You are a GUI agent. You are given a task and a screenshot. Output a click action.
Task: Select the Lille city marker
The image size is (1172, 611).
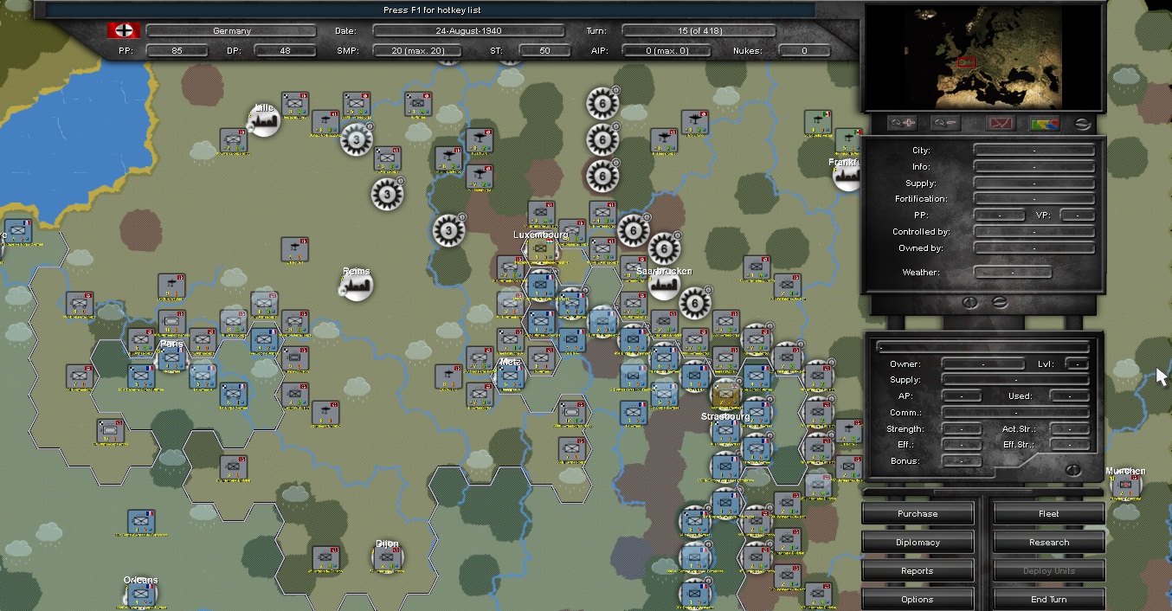265,121
